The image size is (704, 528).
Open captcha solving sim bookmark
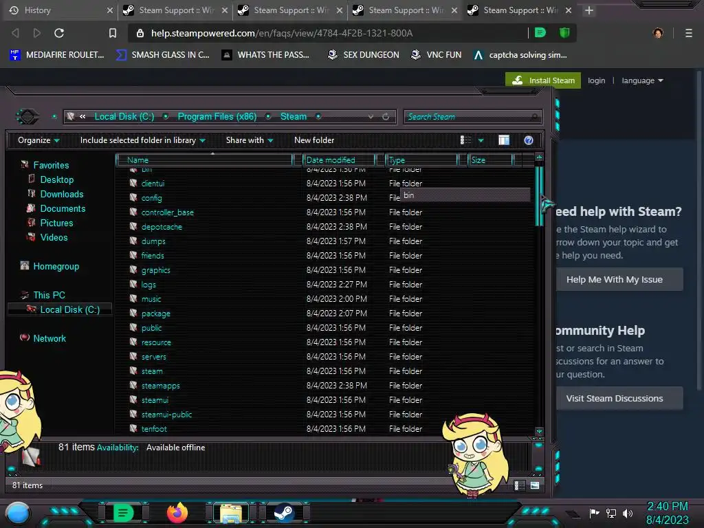pyautogui.click(x=520, y=55)
